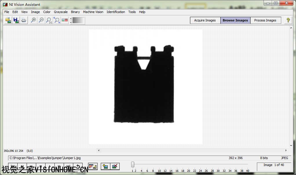Click the Zoom to Fit icon
The image size is (296, 175).
pyautogui.click(x=57, y=20)
